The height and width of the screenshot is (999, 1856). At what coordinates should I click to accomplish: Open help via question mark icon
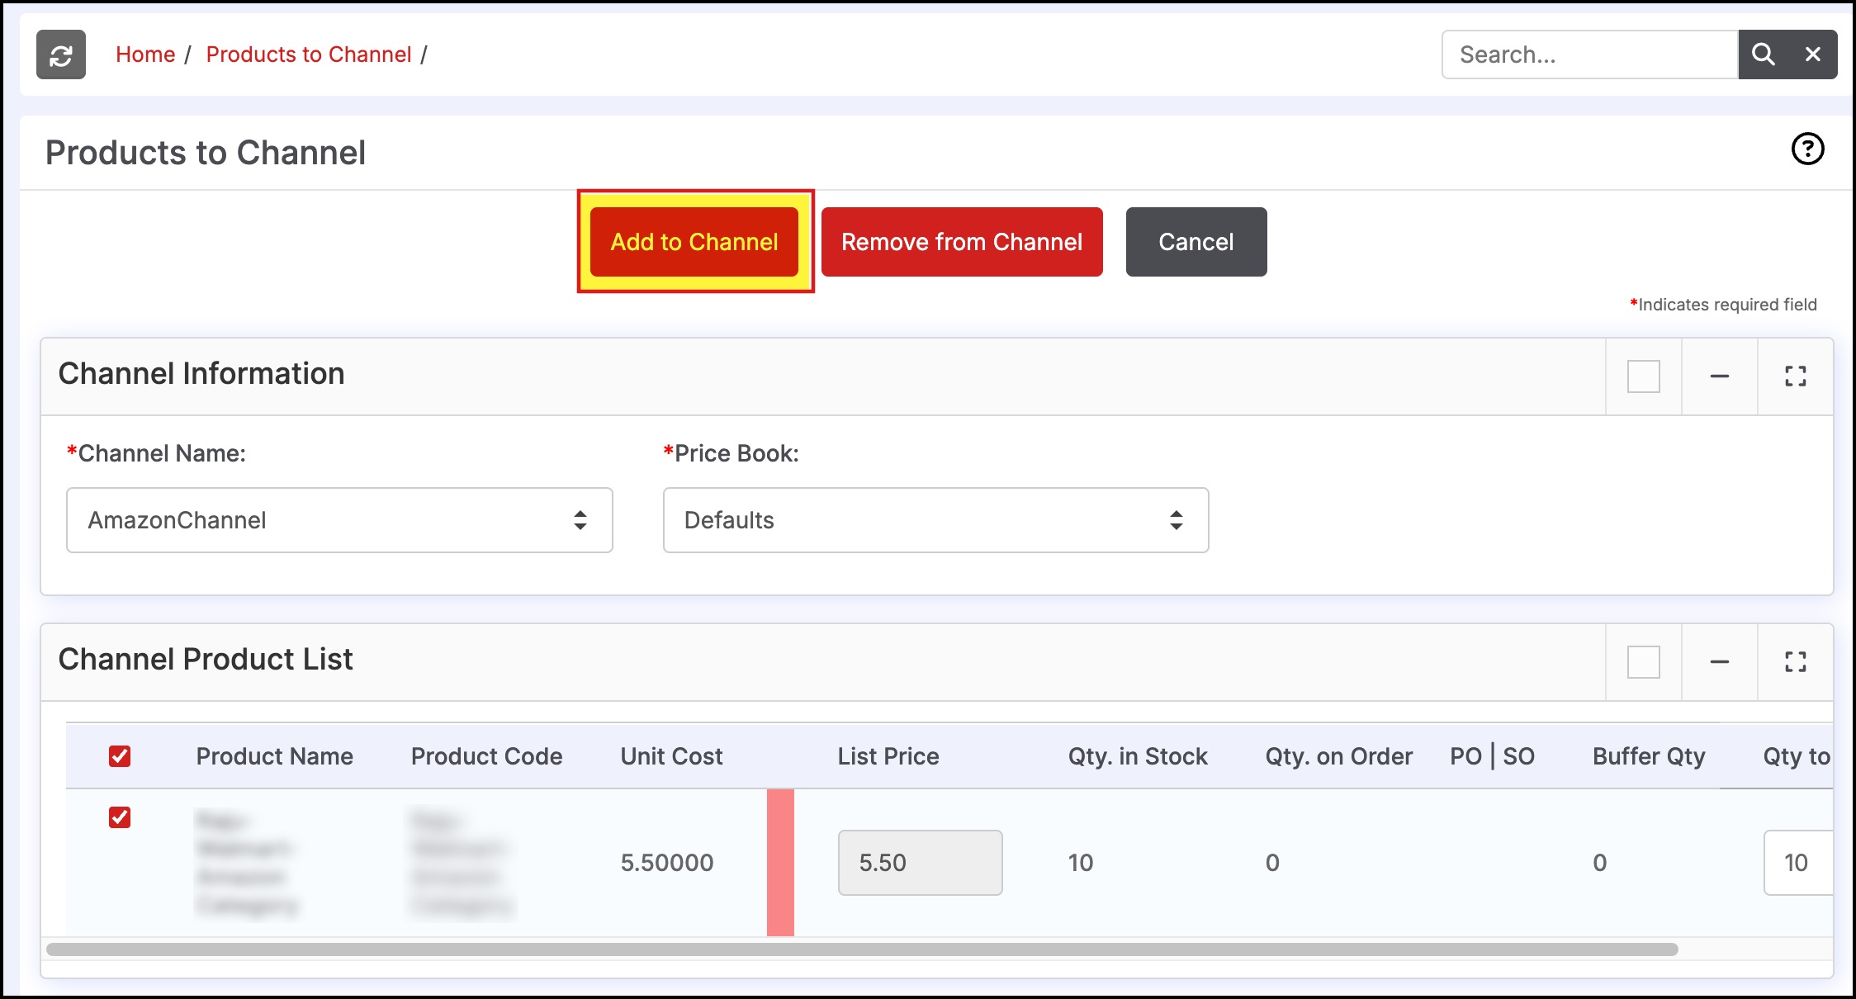(1807, 149)
